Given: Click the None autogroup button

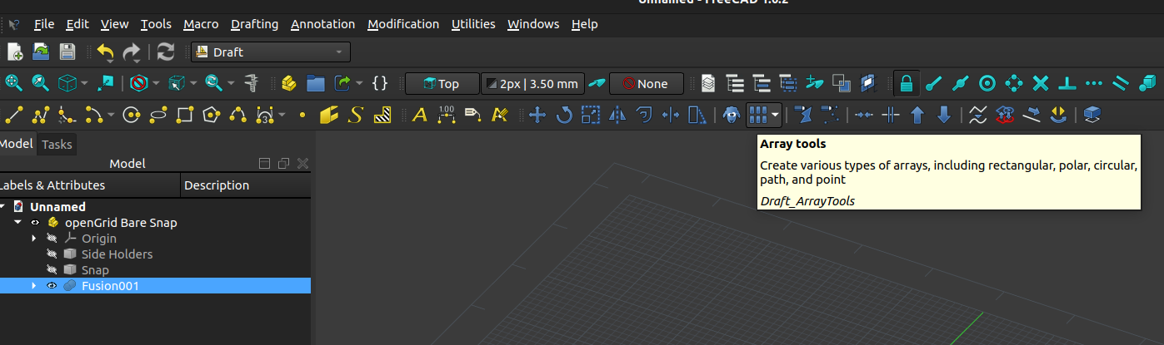Looking at the screenshot, I should coord(646,83).
